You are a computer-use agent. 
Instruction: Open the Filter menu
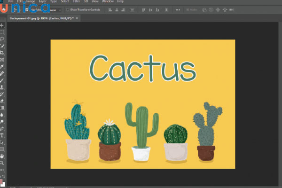pyautogui.click(x=77, y=2)
